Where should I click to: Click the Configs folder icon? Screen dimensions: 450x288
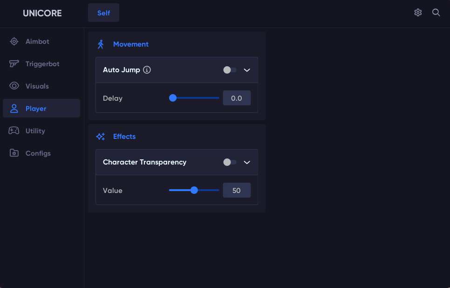tap(14, 153)
